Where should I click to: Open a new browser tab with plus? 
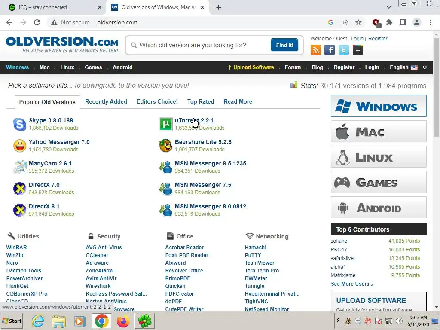219,7
